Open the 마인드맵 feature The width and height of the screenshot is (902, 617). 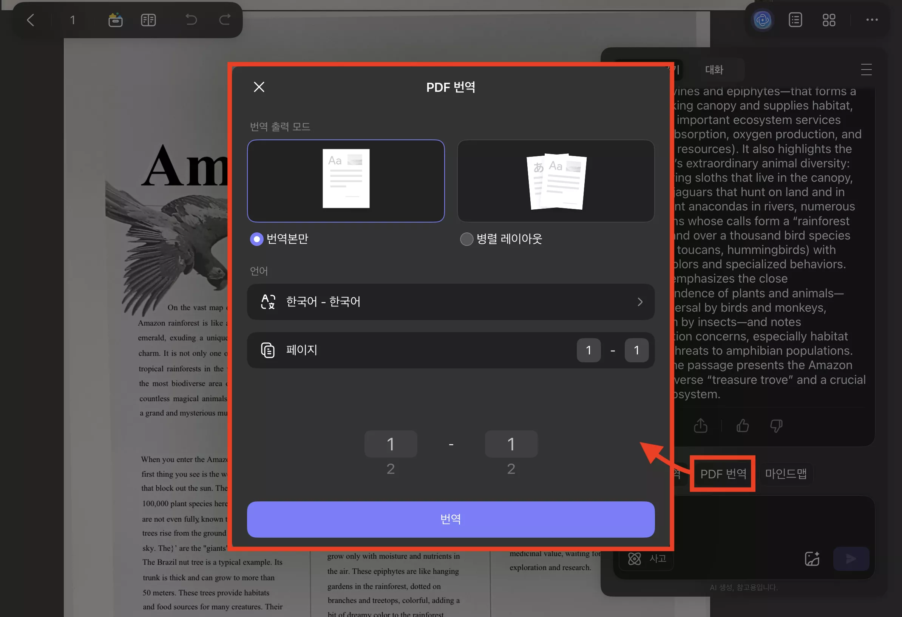785,474
